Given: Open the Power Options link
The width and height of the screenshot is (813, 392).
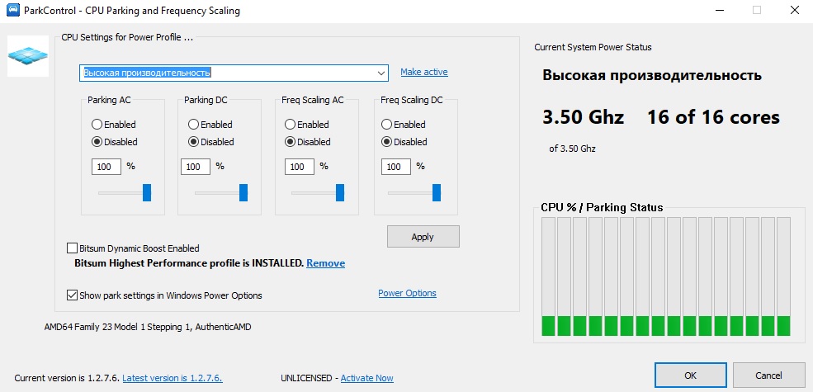Looking at the screenshot, I should point(407,293).
